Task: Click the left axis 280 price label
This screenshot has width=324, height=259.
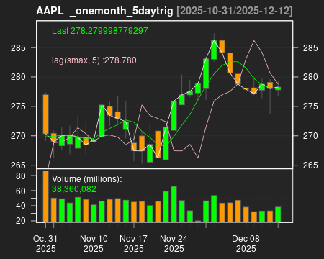Action: 18,77
